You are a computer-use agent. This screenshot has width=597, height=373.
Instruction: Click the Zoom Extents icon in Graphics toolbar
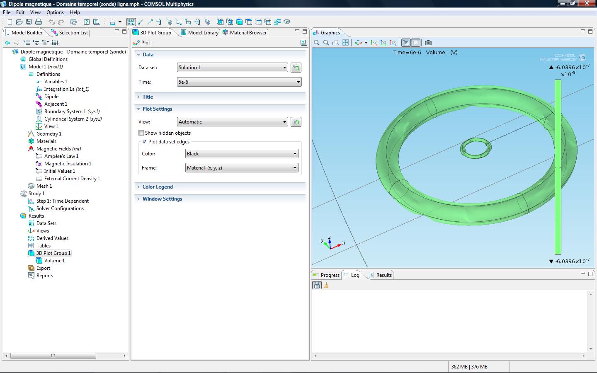click(x=345, y=43)
